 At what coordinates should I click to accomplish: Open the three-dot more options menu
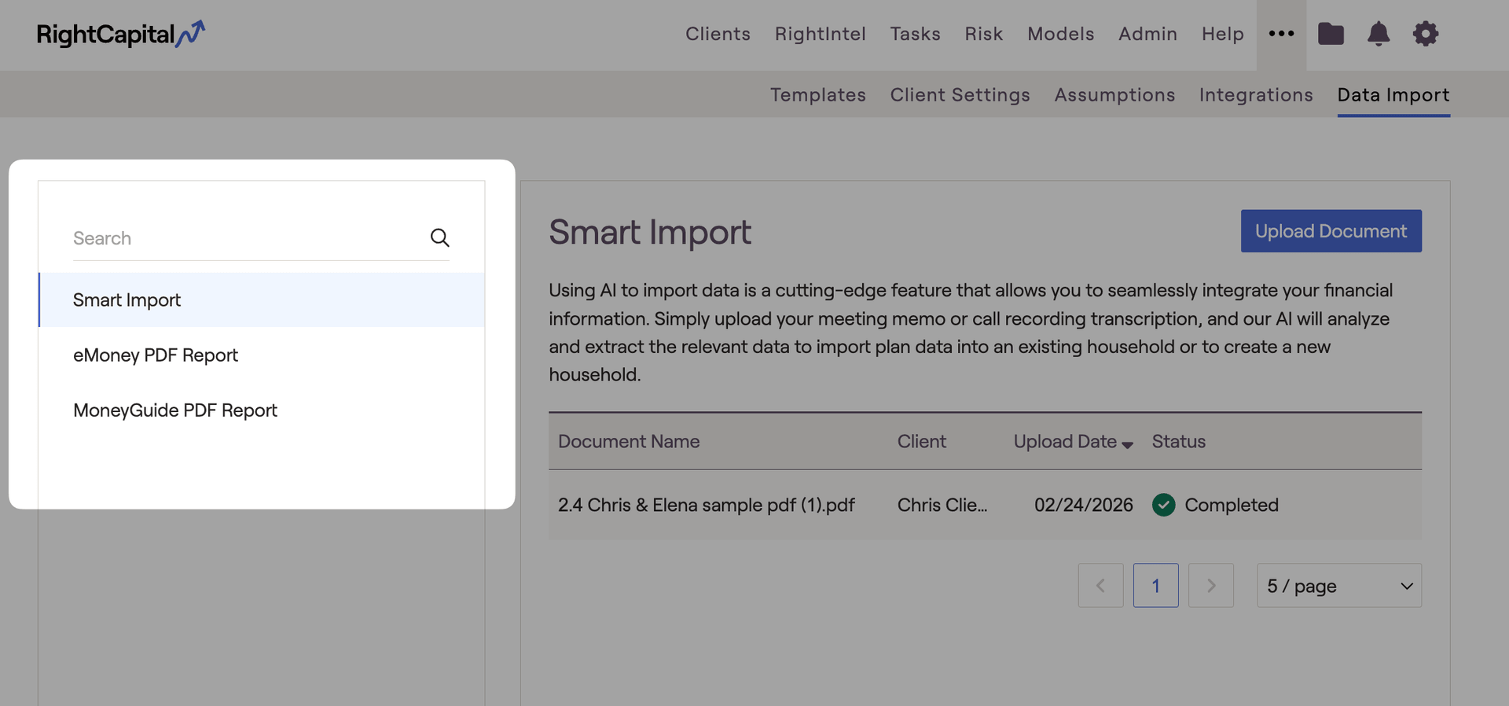point(1281,34)
